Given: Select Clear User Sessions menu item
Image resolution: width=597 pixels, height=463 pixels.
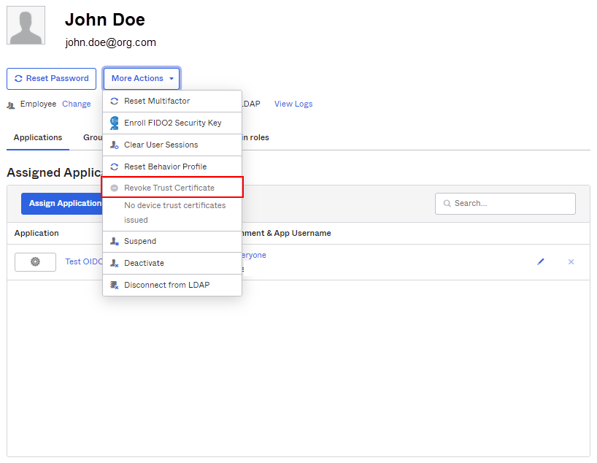Looking at the screenshot, I should click(161, 145).
